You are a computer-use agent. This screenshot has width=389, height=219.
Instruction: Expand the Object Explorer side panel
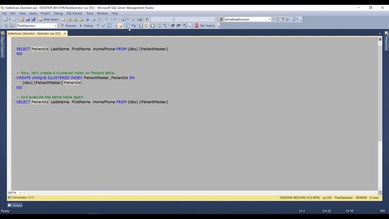(x=2, y=44)
